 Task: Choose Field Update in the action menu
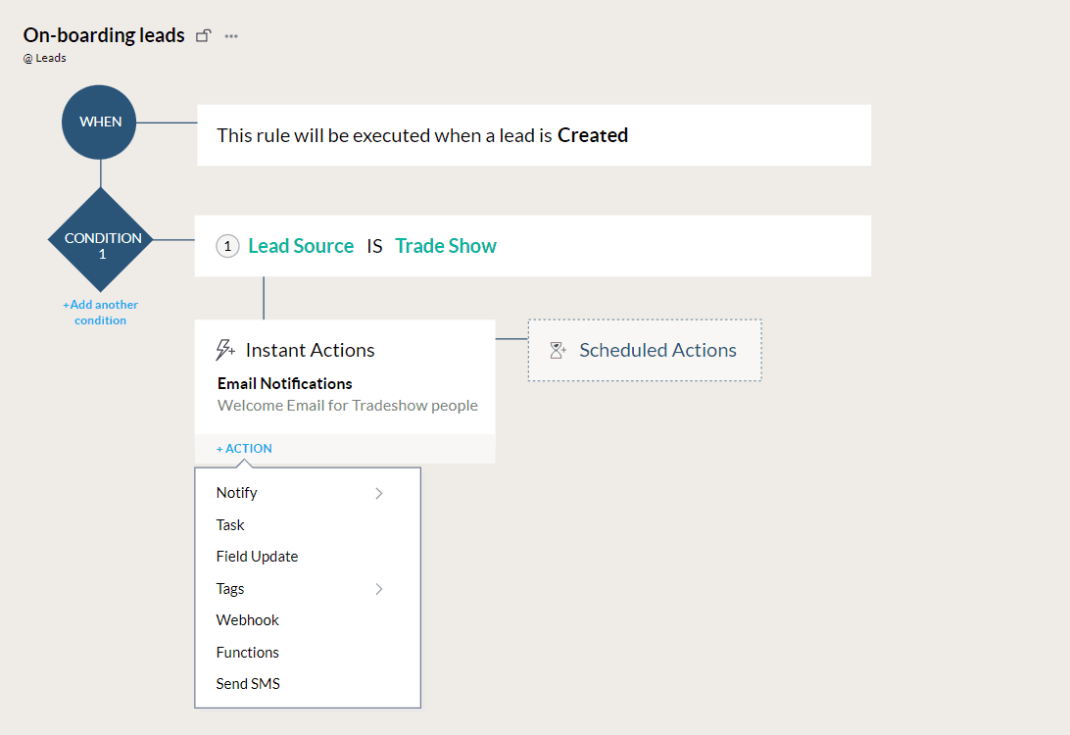click(257, 556)
